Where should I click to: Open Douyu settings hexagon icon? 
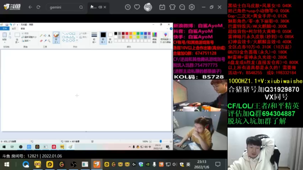click(192, 7)
